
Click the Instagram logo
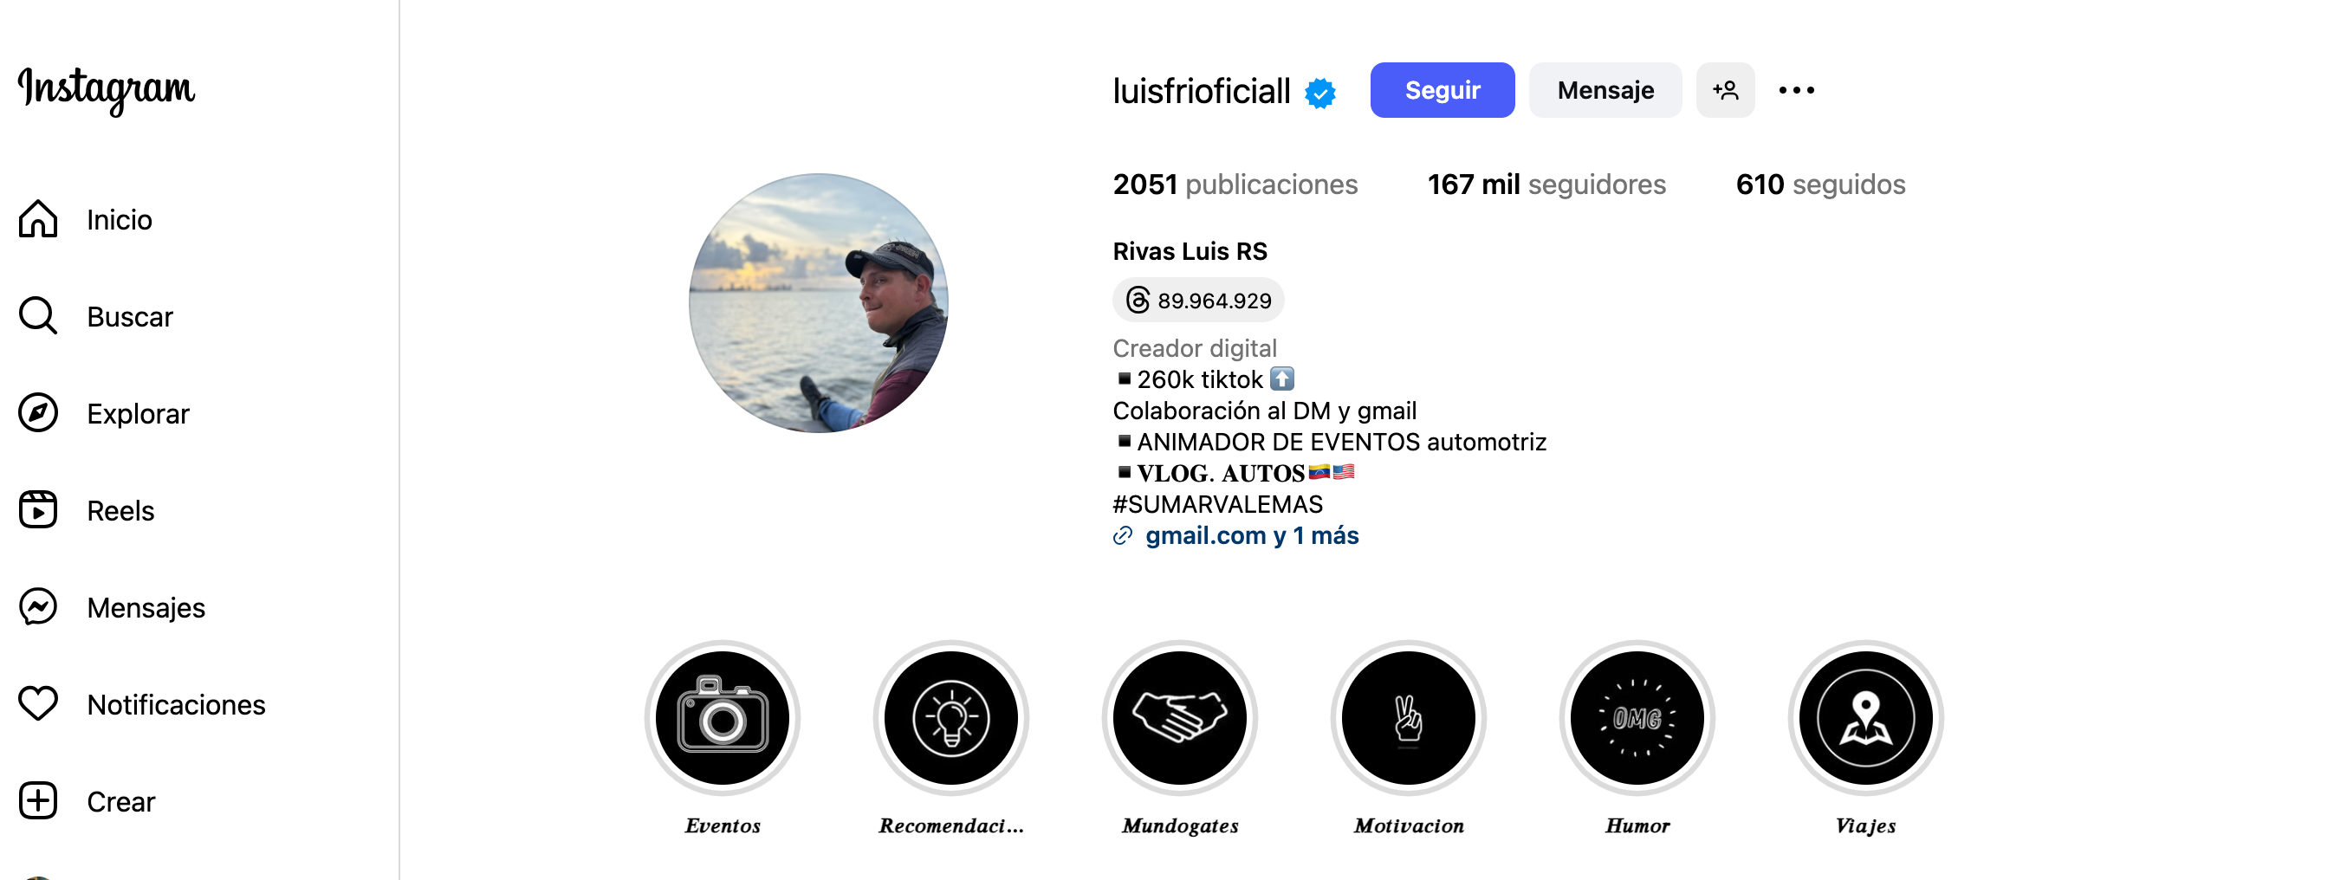[106, 90]
